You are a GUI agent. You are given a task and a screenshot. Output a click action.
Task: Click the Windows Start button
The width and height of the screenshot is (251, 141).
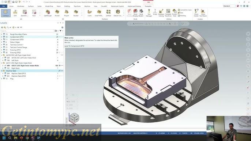pos(4,138)
